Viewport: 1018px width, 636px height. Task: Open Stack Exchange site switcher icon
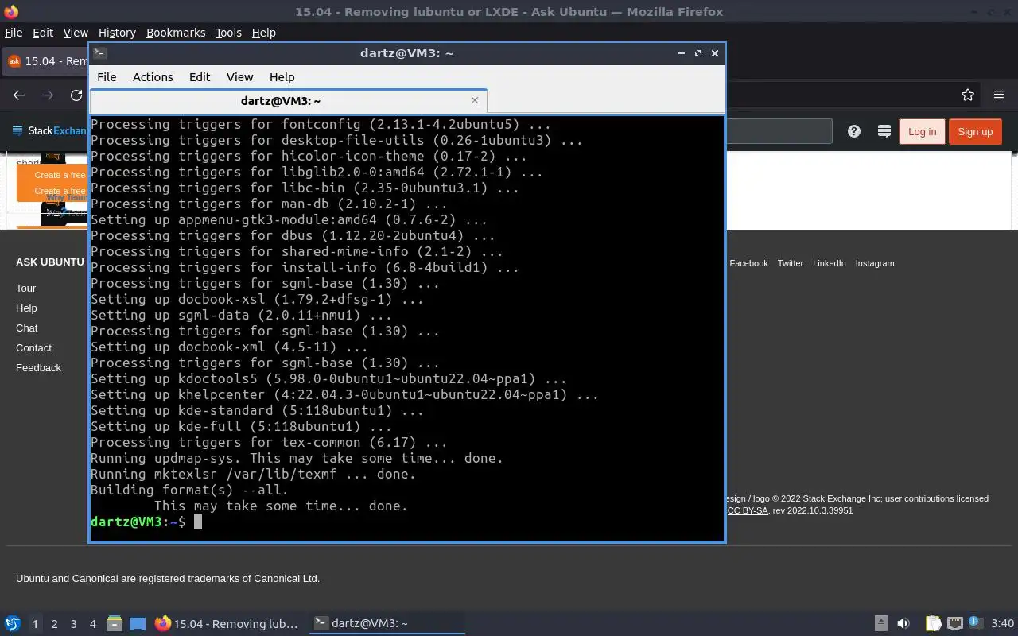884,131
